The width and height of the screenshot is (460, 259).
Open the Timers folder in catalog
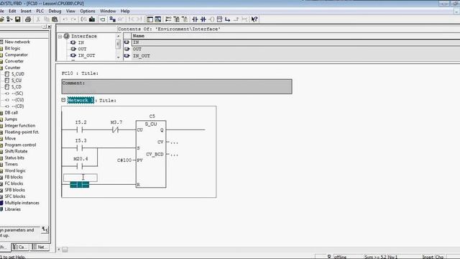(11, 164)
